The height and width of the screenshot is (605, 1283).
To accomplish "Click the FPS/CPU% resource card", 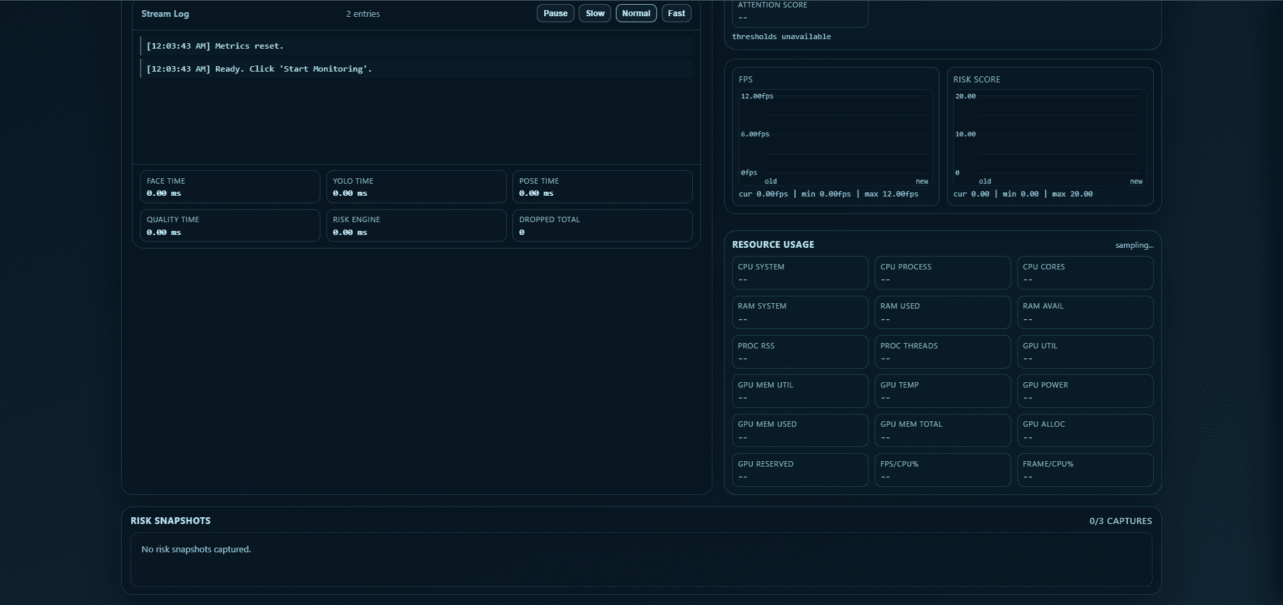I will pos(943,470).
